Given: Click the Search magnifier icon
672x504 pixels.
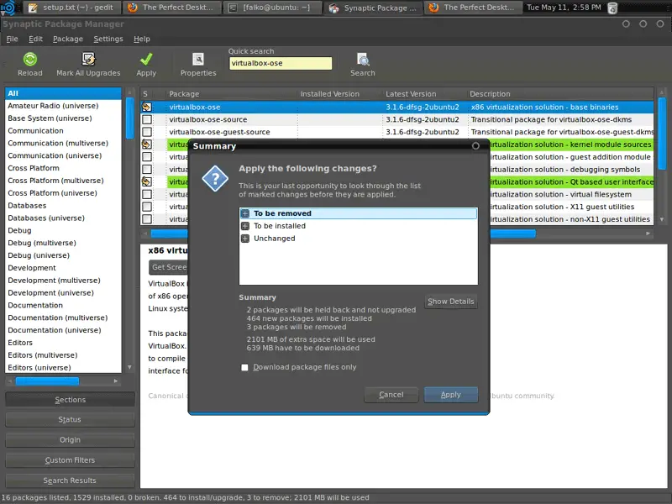Looking at the screenshot, I should pyautogui.click(x=363, y=60).
